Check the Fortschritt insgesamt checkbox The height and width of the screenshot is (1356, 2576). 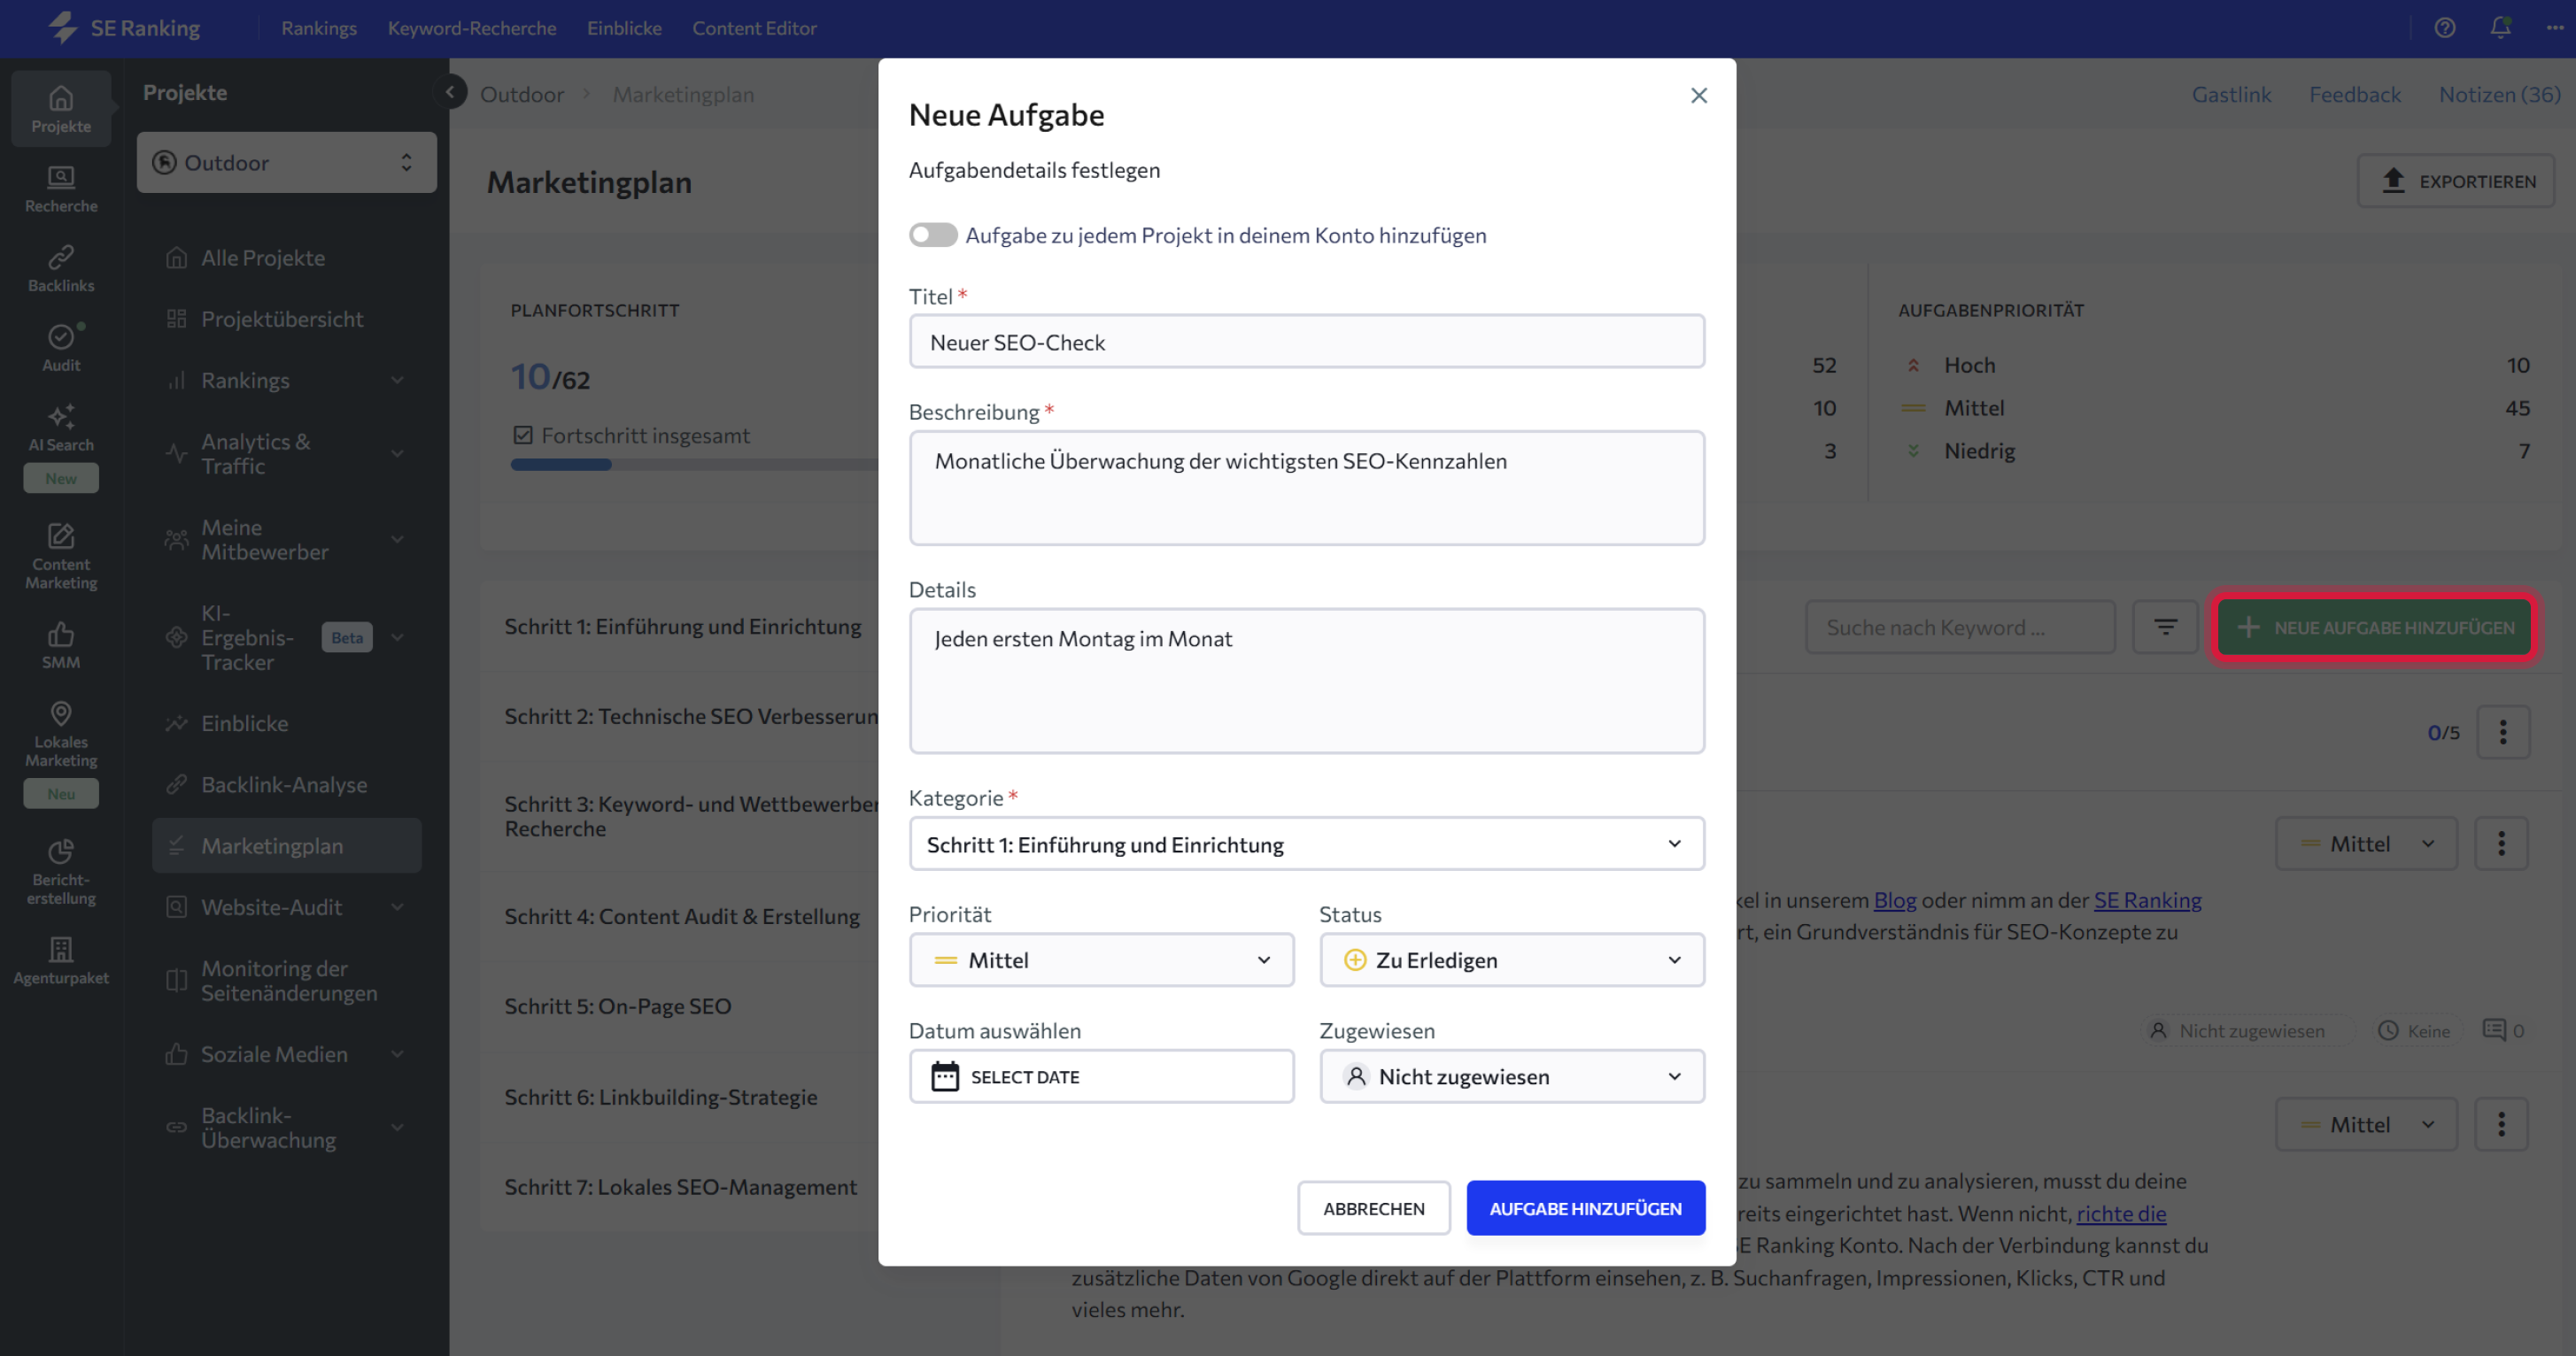click(523, 435)
